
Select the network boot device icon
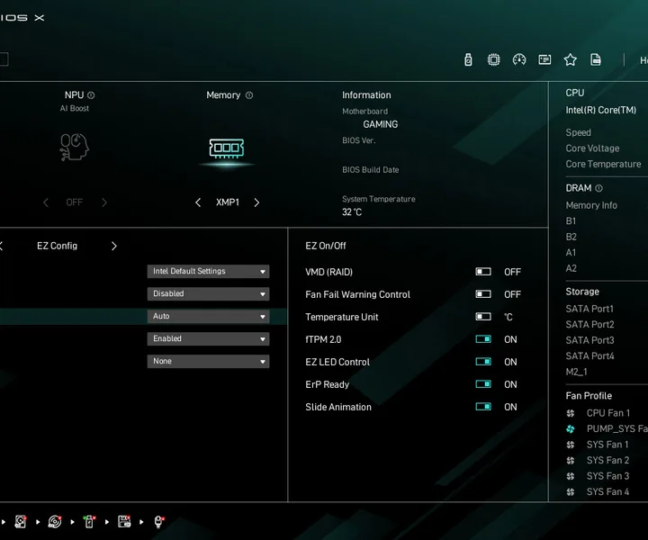pyautogui.click(x=158, y=522)
